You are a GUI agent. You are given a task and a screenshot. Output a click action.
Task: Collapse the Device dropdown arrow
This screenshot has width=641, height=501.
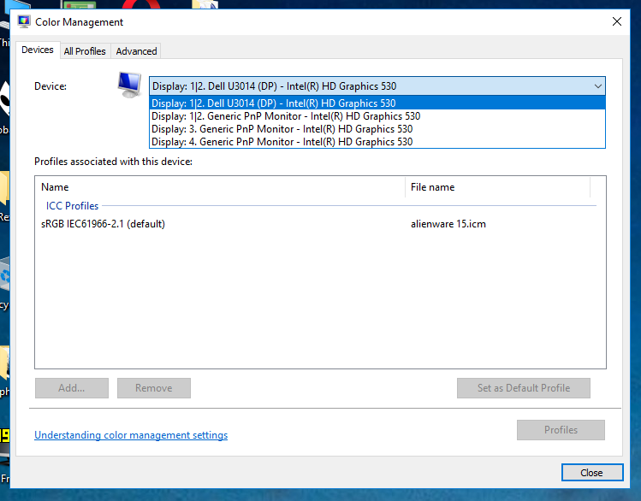[597, 86]
